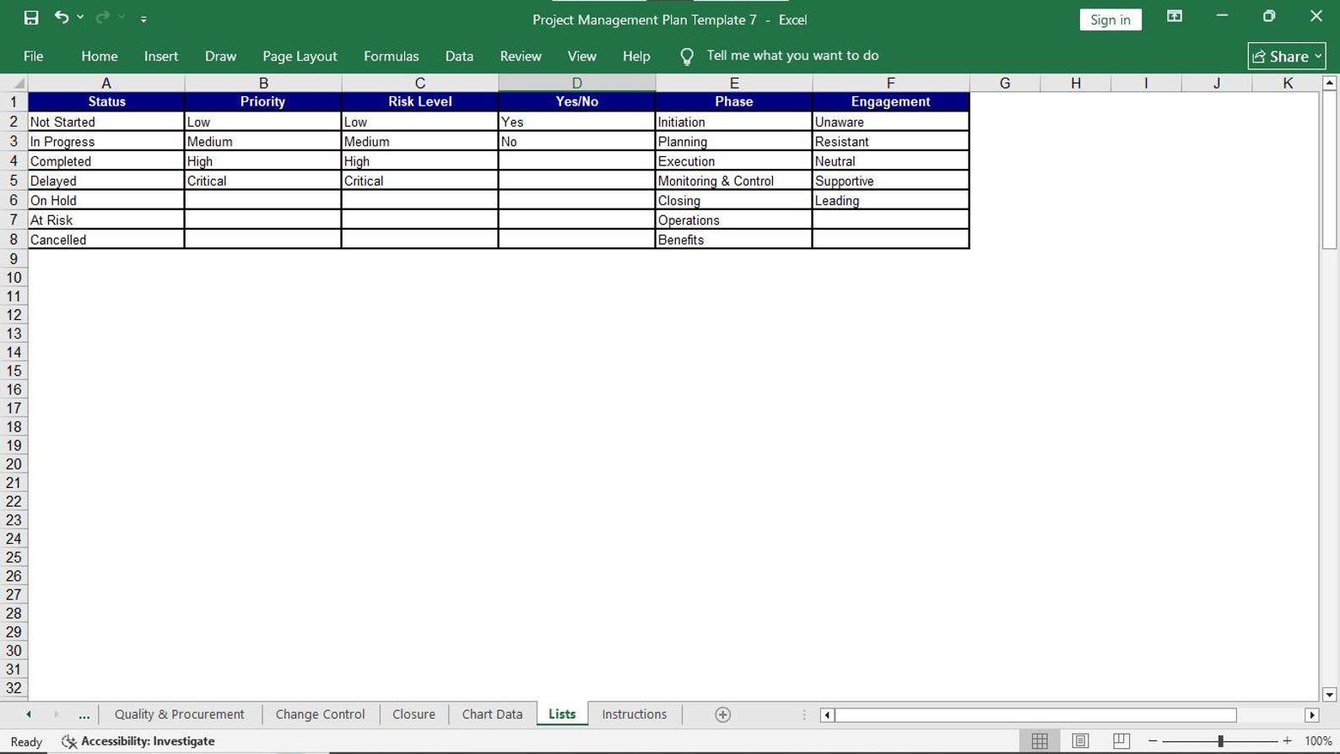Image resolution: width=1340 pixels, height=754 pixels.
Task: Click the zoom slider handle
Action: click(1220, 741)
